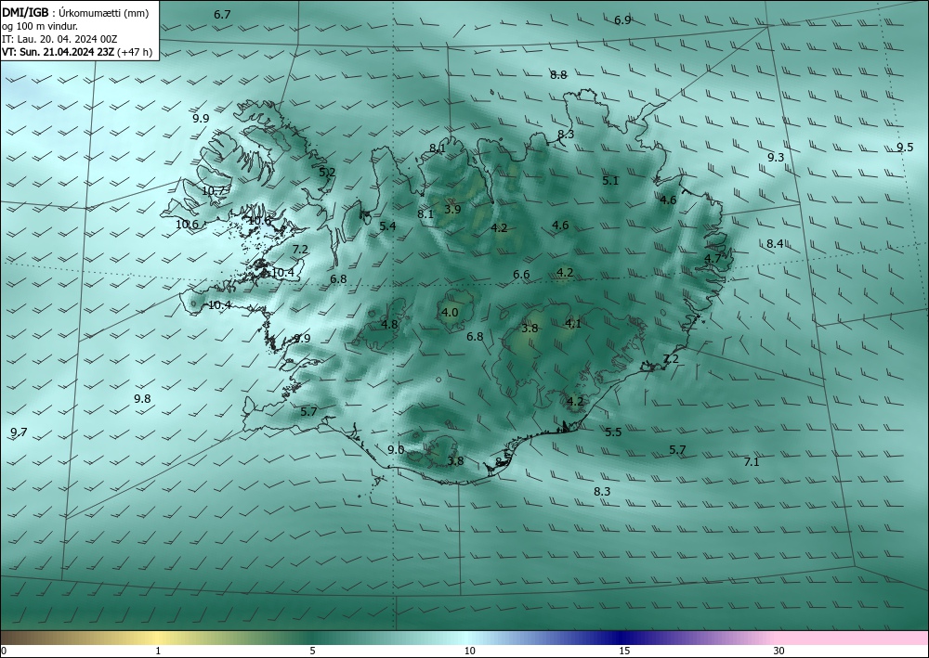The height and width of the screenshot is (658, 929).
Task: Click the 6.6 value in central Iceland
Action: (521, 275)
